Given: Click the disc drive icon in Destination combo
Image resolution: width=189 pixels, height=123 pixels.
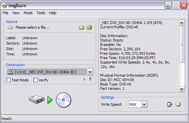Looking at the screenshot, I should click(x=10, y=72).
